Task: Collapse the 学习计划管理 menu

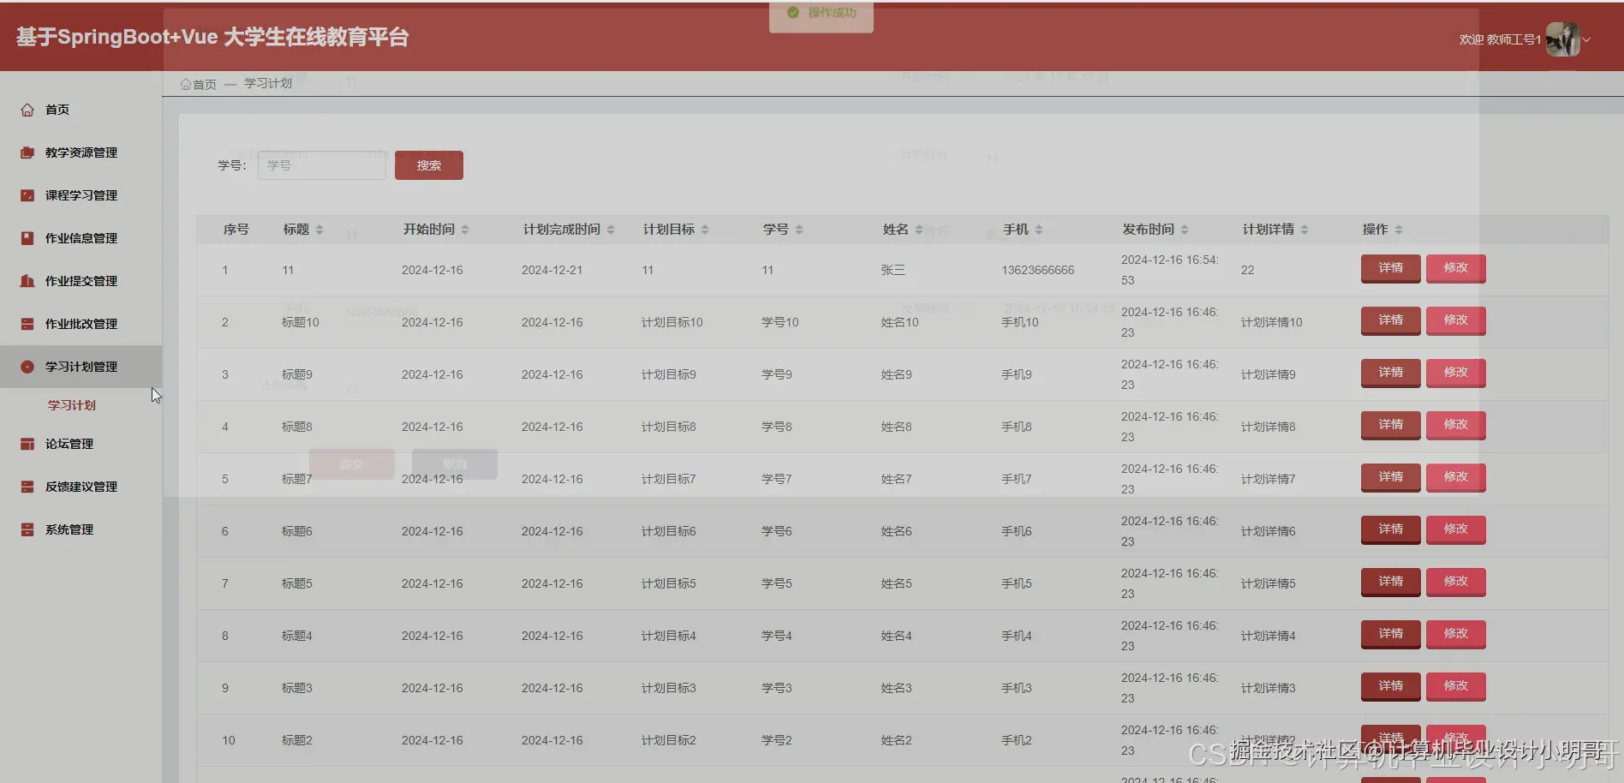Action: 81,367
